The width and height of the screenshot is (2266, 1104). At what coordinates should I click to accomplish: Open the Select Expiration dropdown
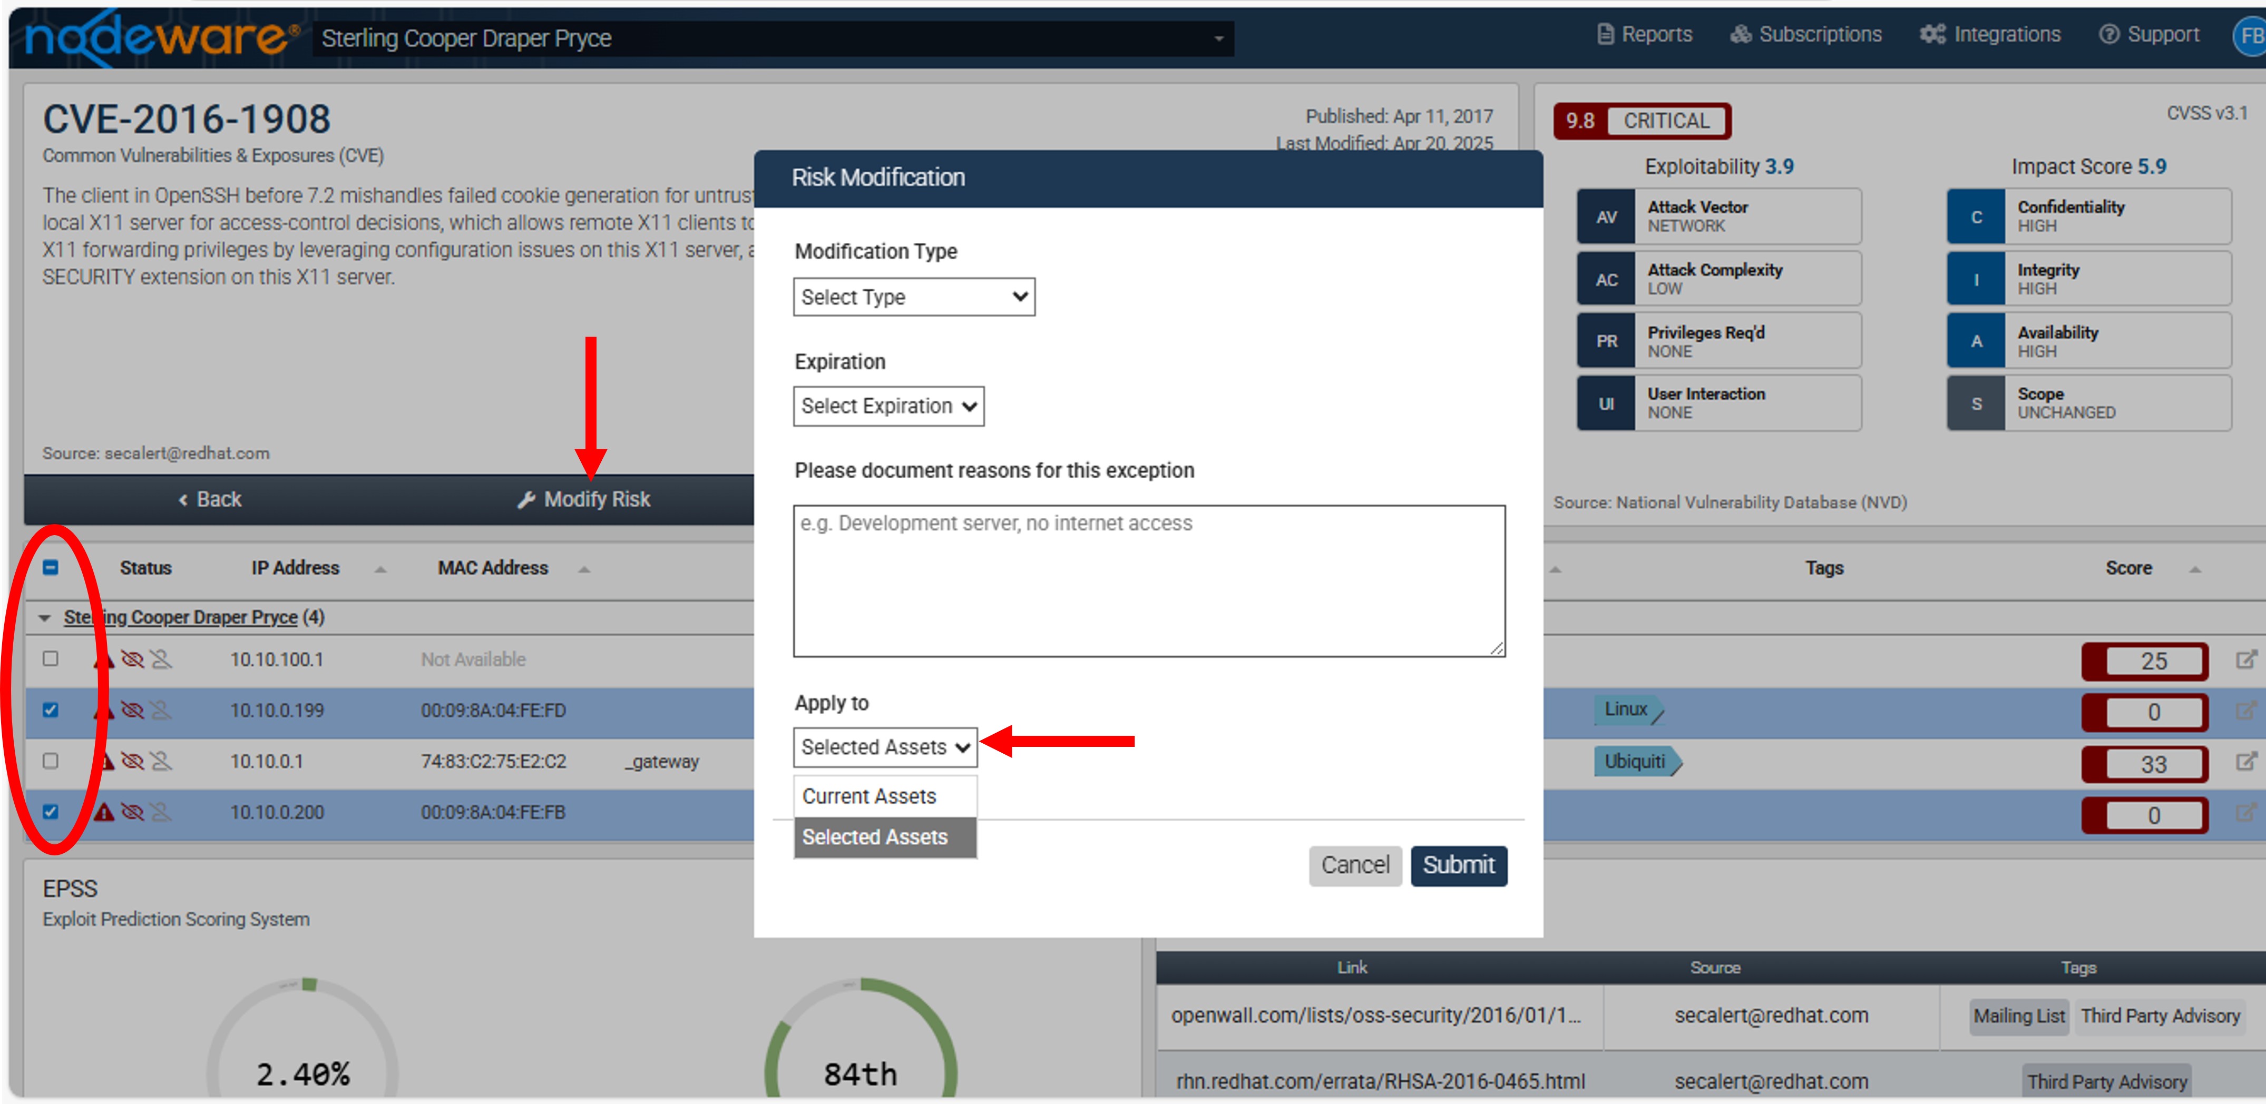pyautogui.click(x=888, y=406)
